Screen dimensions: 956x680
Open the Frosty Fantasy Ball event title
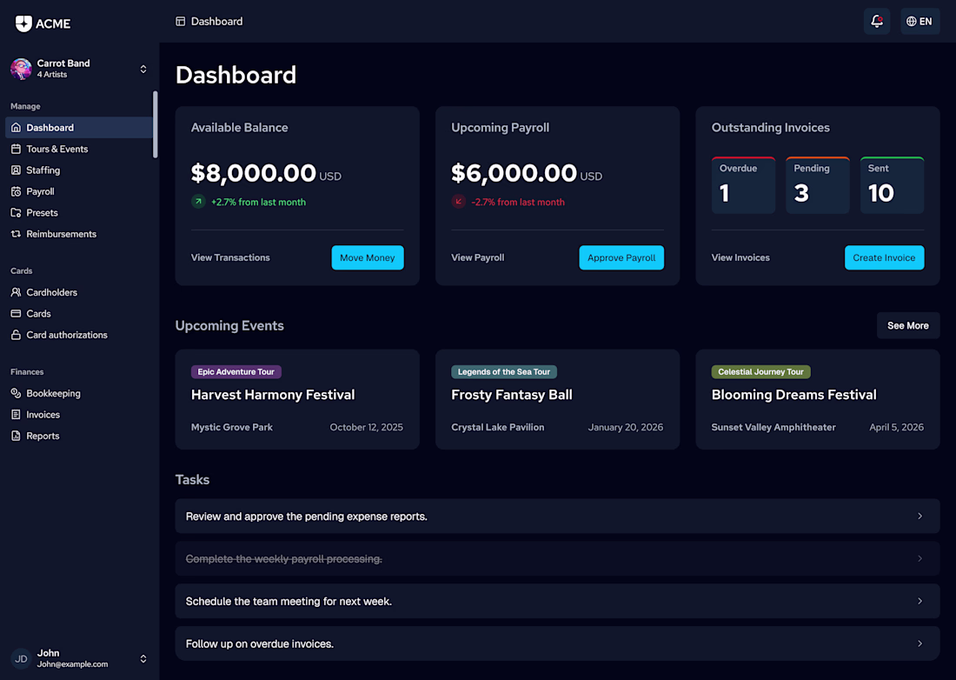point(512,395)
